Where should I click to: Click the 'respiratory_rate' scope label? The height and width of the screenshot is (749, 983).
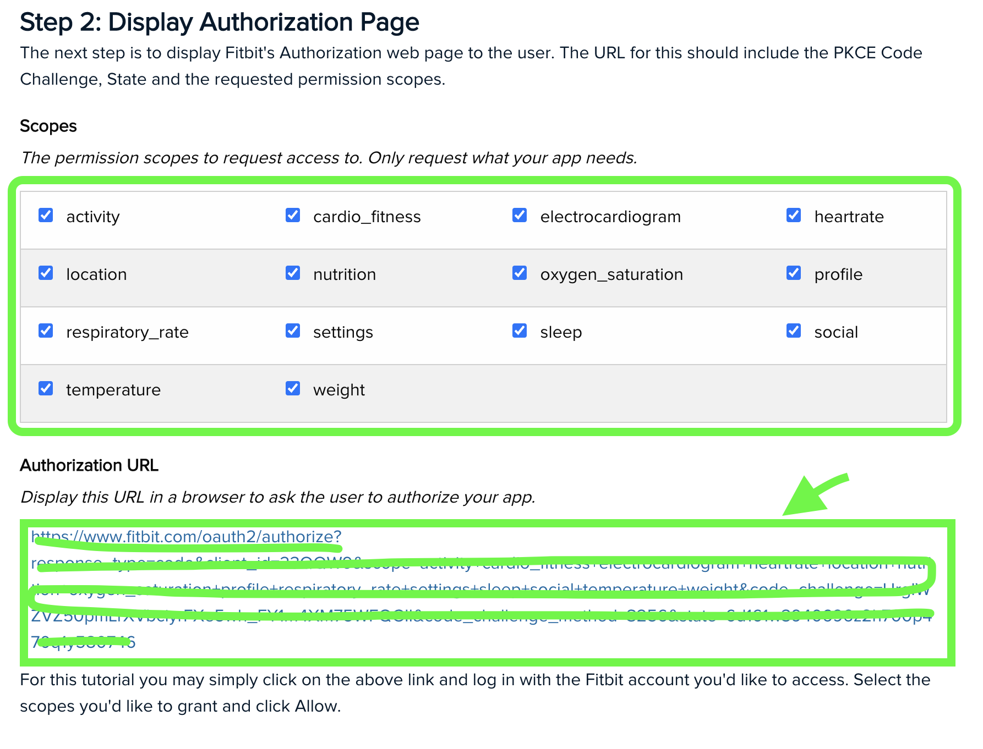tap(127, 332)
